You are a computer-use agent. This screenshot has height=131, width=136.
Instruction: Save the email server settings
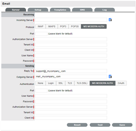pos(122,125)
